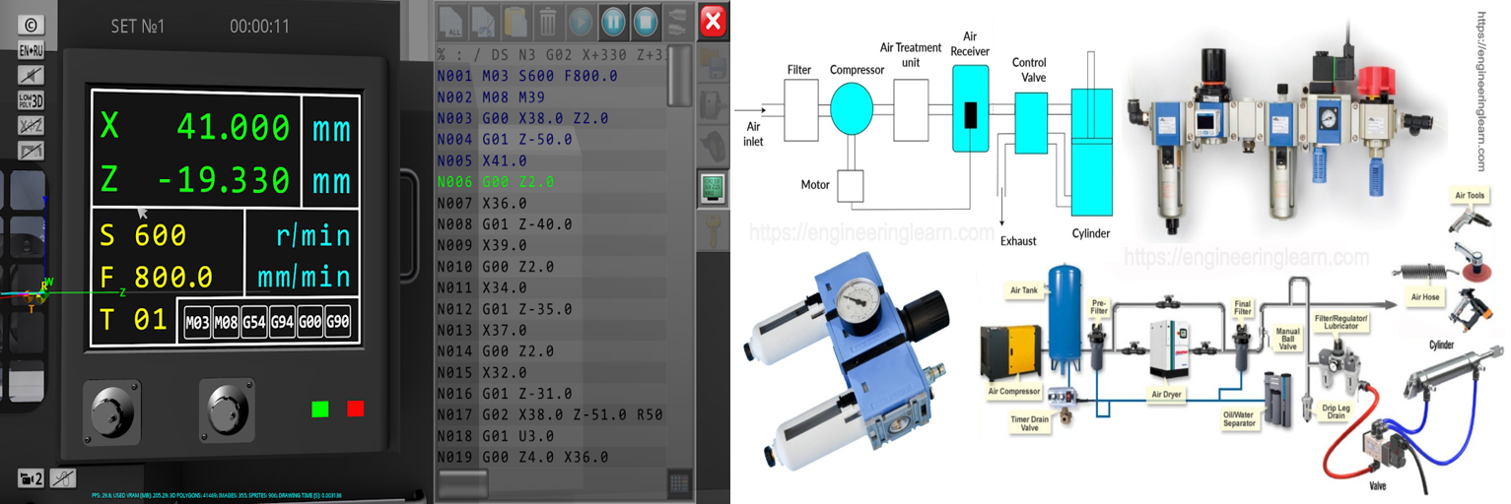Stop the CNC program execution

(644, 21)
